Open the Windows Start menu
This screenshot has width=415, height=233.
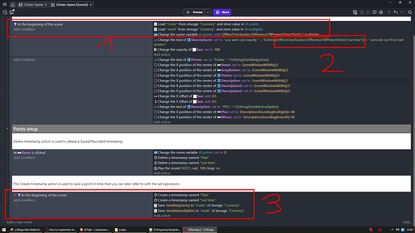(4, 230)
